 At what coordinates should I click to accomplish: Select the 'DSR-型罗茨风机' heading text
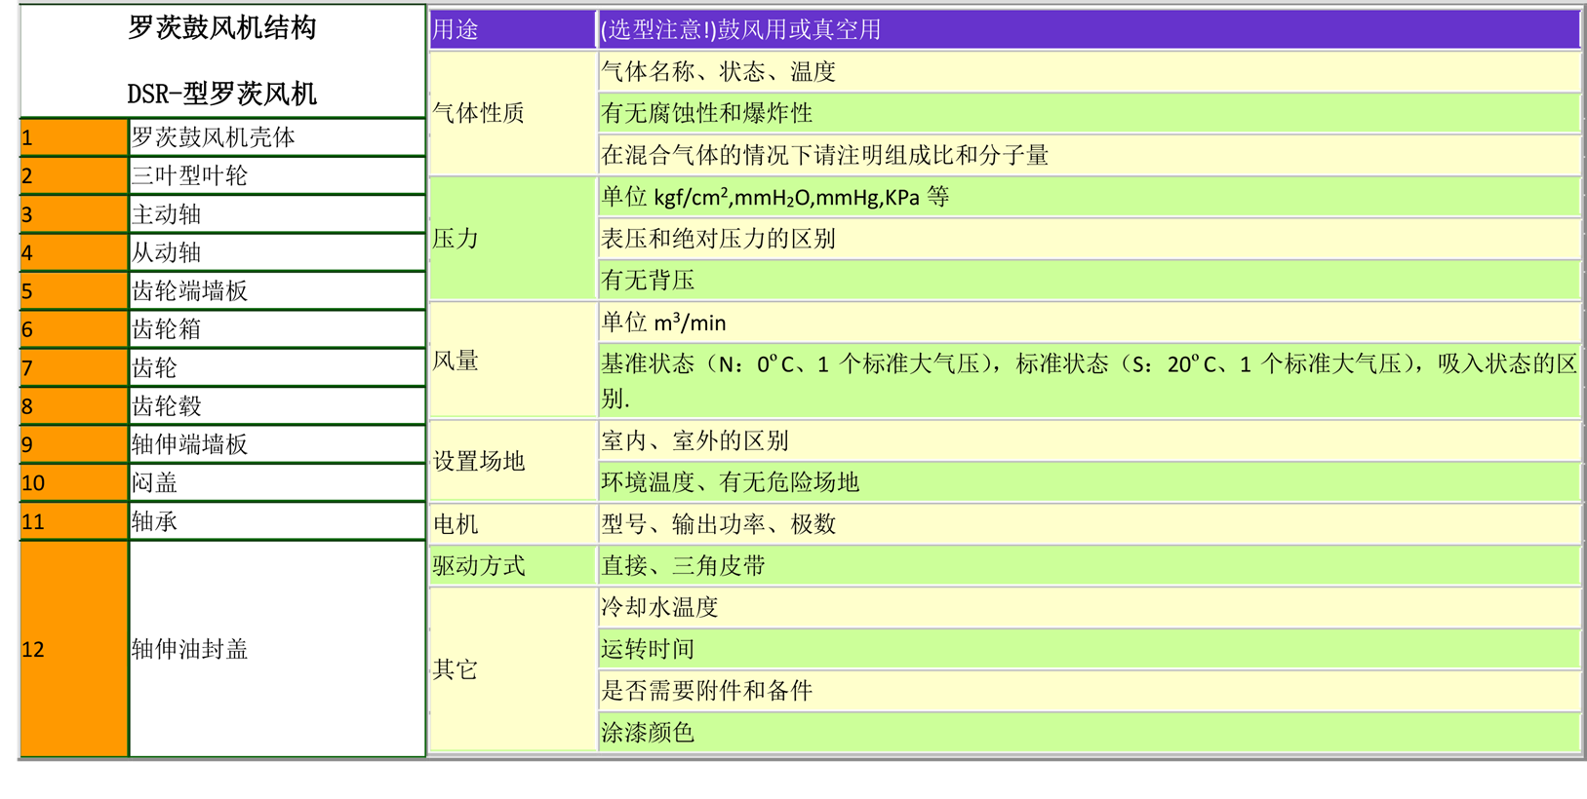221,95
